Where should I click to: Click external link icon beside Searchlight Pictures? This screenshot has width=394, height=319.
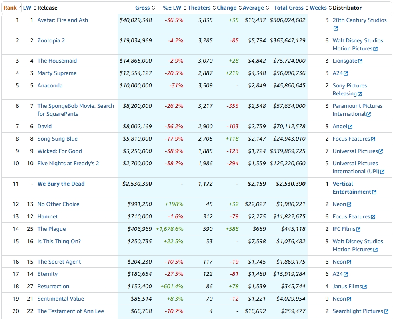click(x=386, y=311)
